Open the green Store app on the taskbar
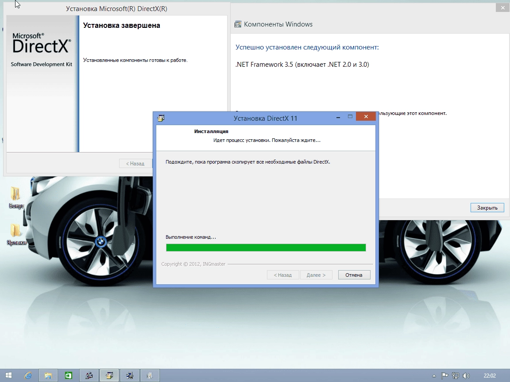This screenshot has height=382, width=510. [68, 375]
